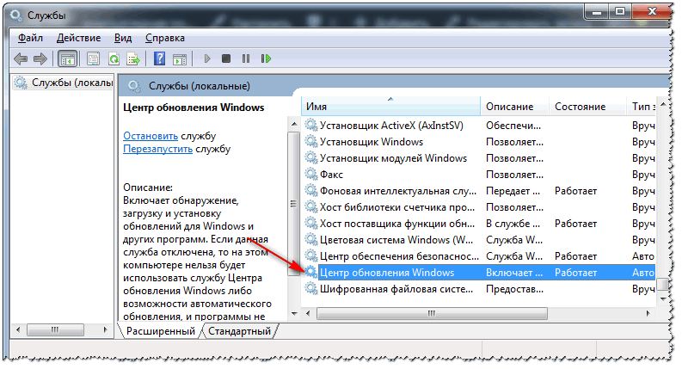The image size is (682, 369).
Task: Sort by the Имя column header
Action: pyautogui.click(x=390, y=107)
